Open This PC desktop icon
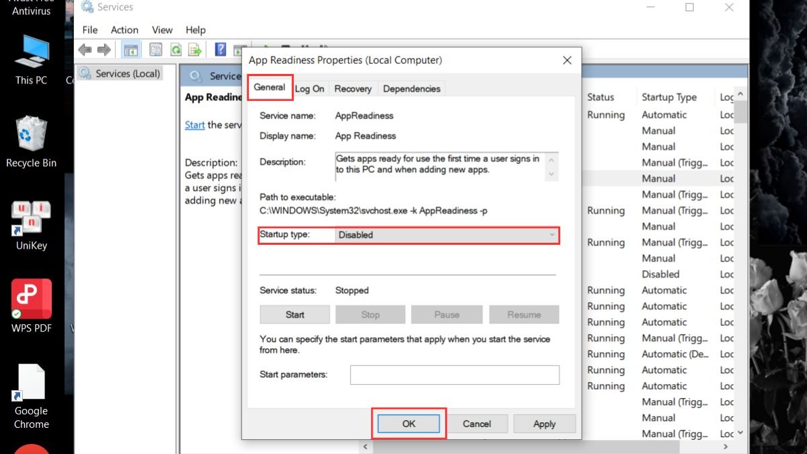 coord(32,60)
